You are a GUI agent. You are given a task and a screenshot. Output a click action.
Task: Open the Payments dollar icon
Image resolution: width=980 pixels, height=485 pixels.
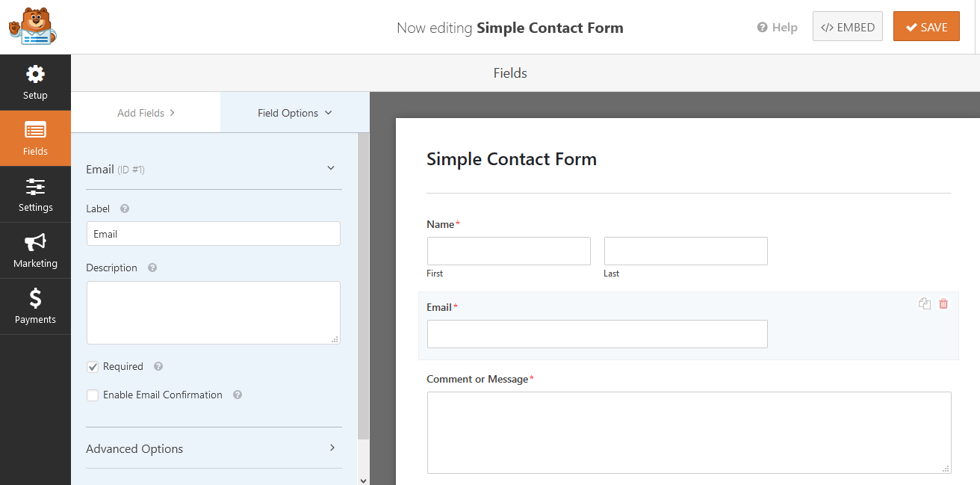(x=35, y=299)
